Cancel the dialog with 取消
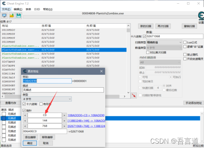Viewport: 204px width, 148px height. [46, 143]
